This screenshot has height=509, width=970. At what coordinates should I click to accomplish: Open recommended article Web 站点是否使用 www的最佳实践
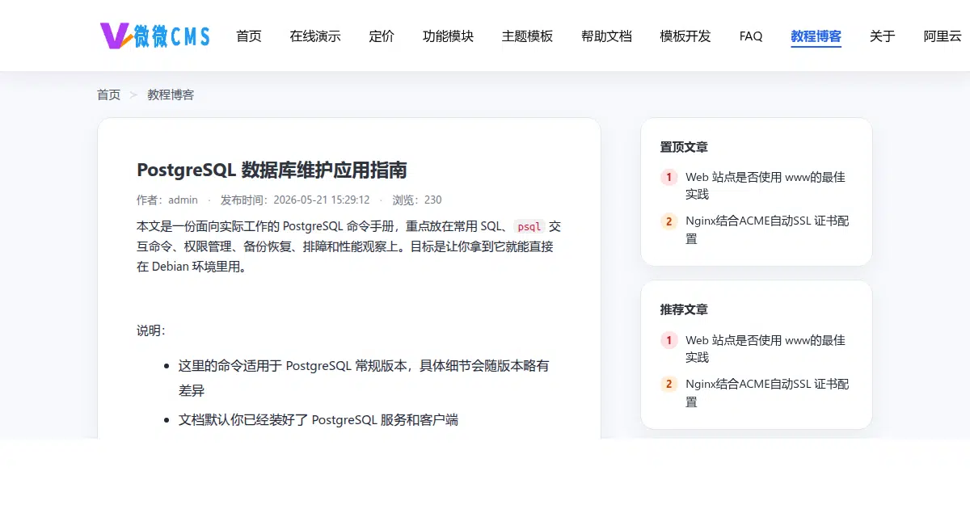tap(765, 348)
